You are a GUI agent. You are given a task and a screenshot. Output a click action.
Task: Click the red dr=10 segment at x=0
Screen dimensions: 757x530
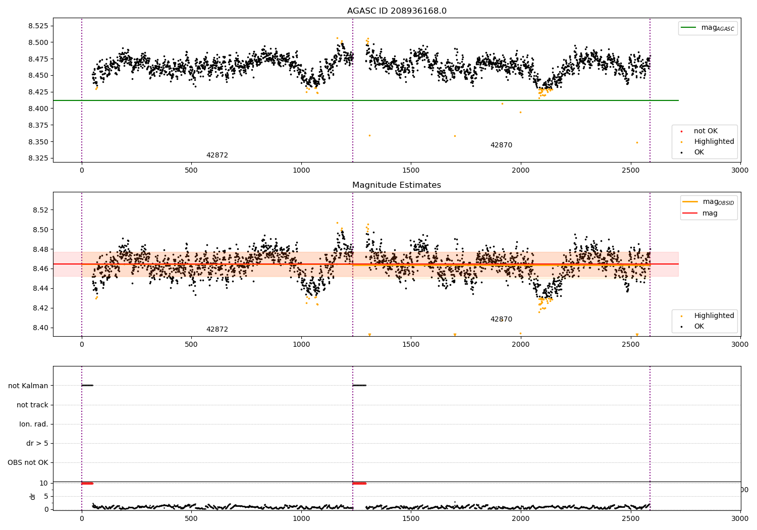pyautogui.click(x=87, y=484)
